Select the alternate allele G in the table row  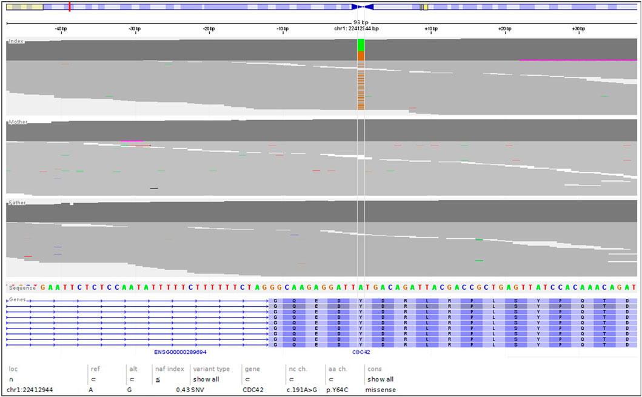129,390
